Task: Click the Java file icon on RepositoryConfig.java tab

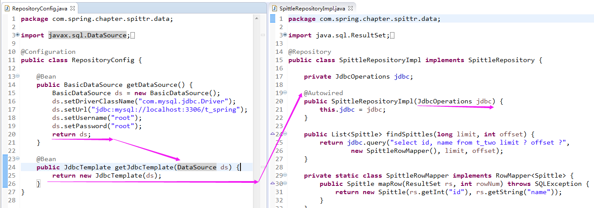Action: click(x=7, y=8)
